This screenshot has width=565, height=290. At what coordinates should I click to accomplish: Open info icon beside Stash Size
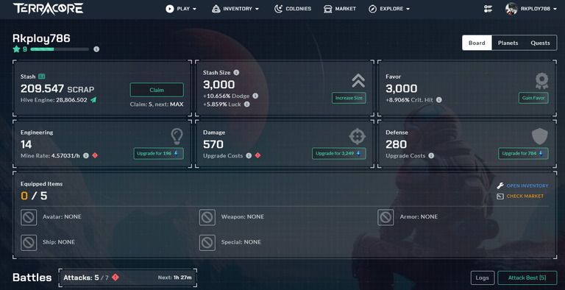coord(236,72)
